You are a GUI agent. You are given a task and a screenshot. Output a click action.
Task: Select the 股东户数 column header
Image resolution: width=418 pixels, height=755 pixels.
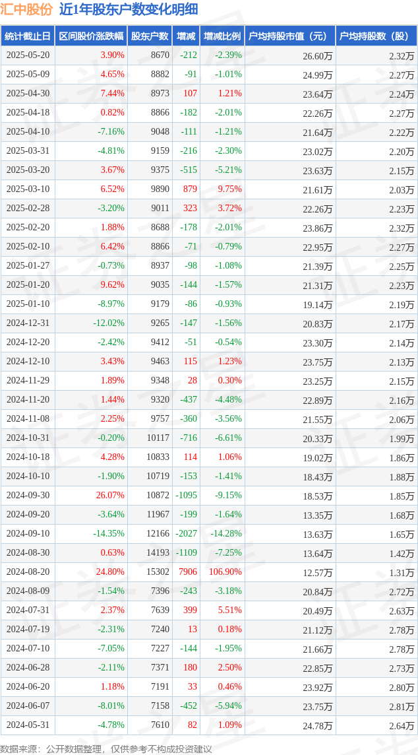coord(150,36)
